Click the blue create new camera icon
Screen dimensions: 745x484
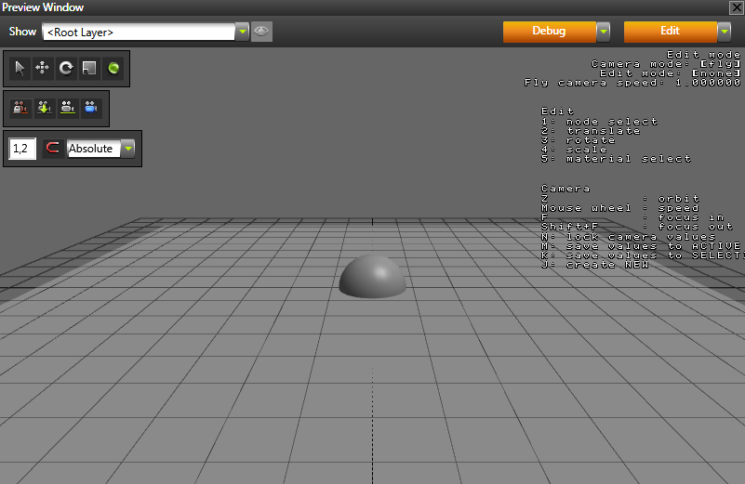point(90,108)
